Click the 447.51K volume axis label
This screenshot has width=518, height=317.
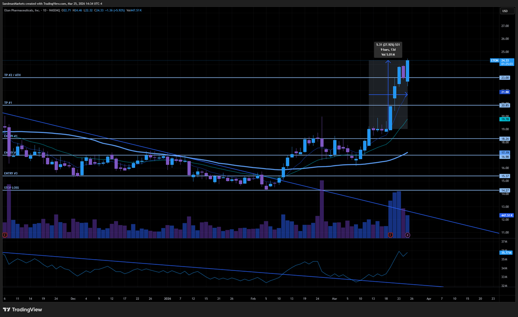(506, 215)
